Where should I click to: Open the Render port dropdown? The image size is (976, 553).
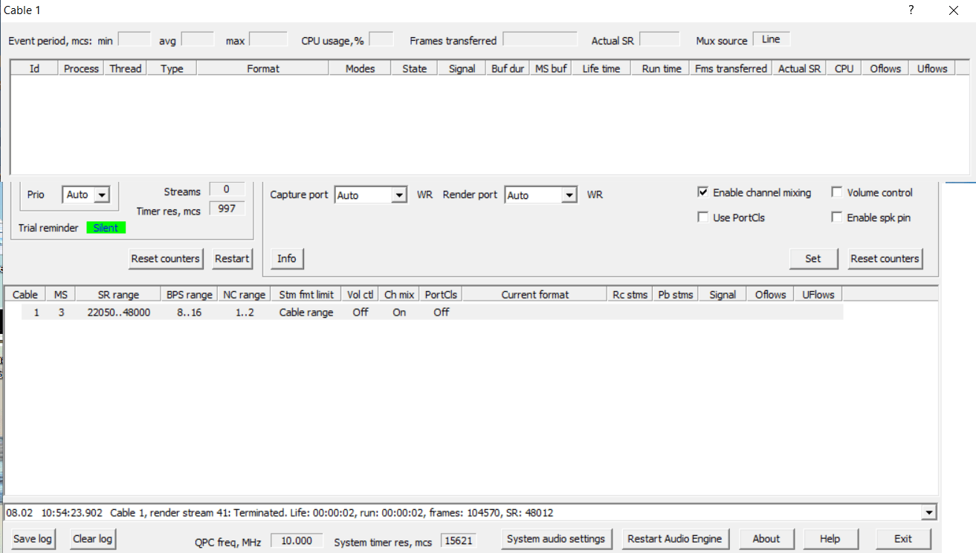569,194
